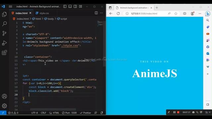Open the VS Code hamburger menu
Image resolution: width=212 pixels, height=119 pixels.
point(10,7)
